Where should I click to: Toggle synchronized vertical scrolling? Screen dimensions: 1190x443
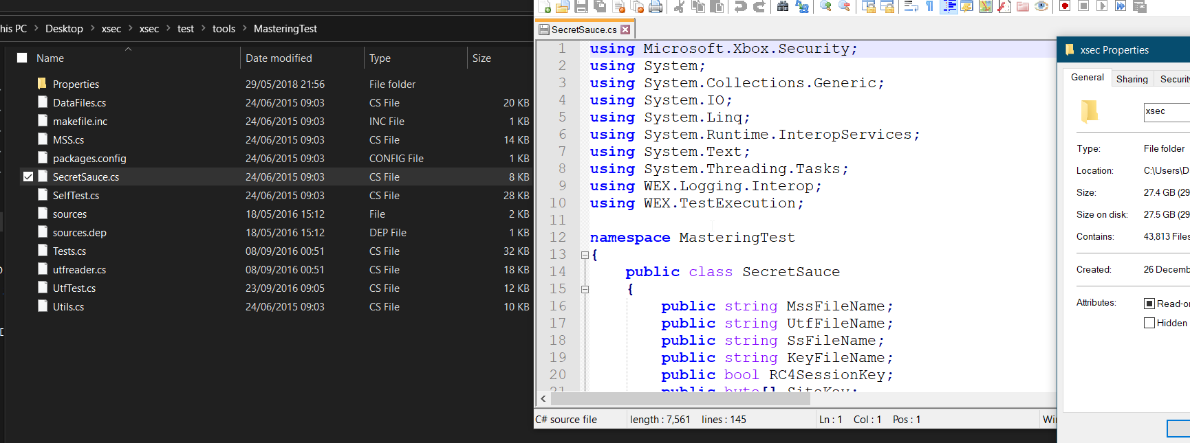tap(869, 7)
